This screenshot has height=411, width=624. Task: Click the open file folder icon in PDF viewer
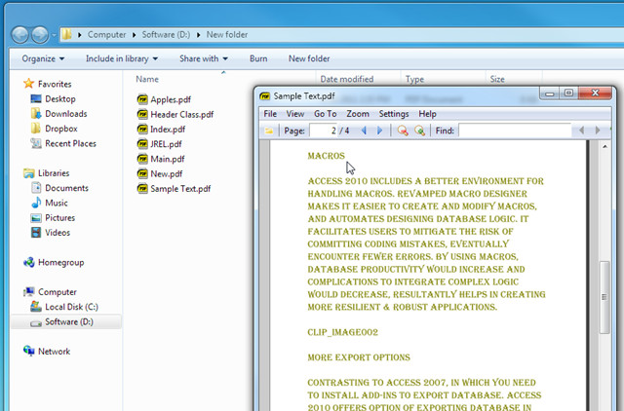(269, 131)
